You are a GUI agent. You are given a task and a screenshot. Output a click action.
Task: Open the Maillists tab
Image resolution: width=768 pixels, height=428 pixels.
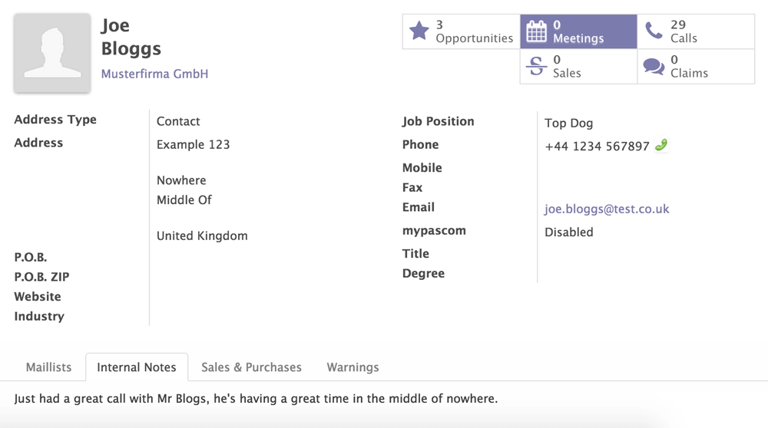coord(48,367)
